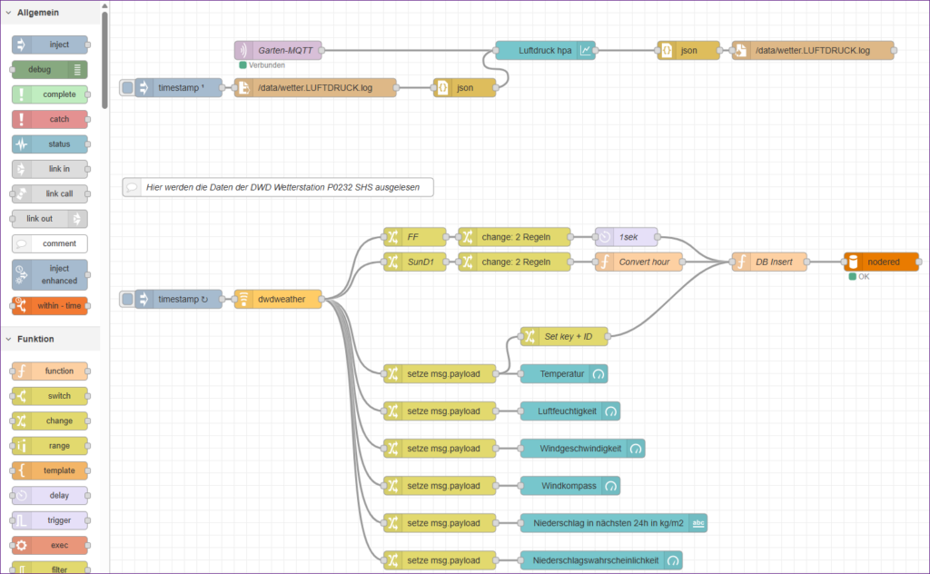Select the template node in palette
The image size is (930, 574).
[50, 470]
